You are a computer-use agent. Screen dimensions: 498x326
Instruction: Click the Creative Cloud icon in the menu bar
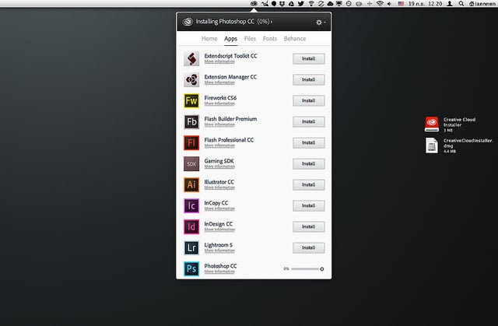[254, 3]
